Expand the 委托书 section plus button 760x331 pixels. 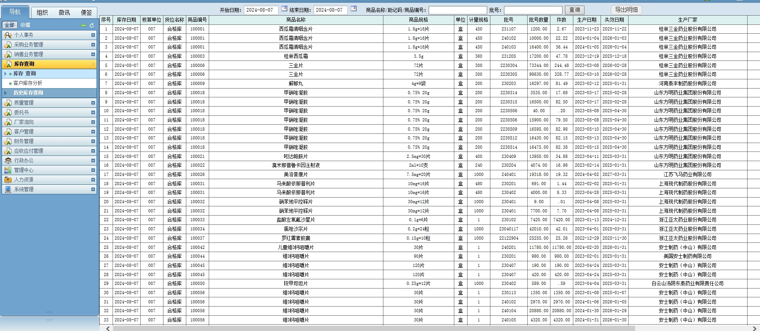[x=93, y=113]
